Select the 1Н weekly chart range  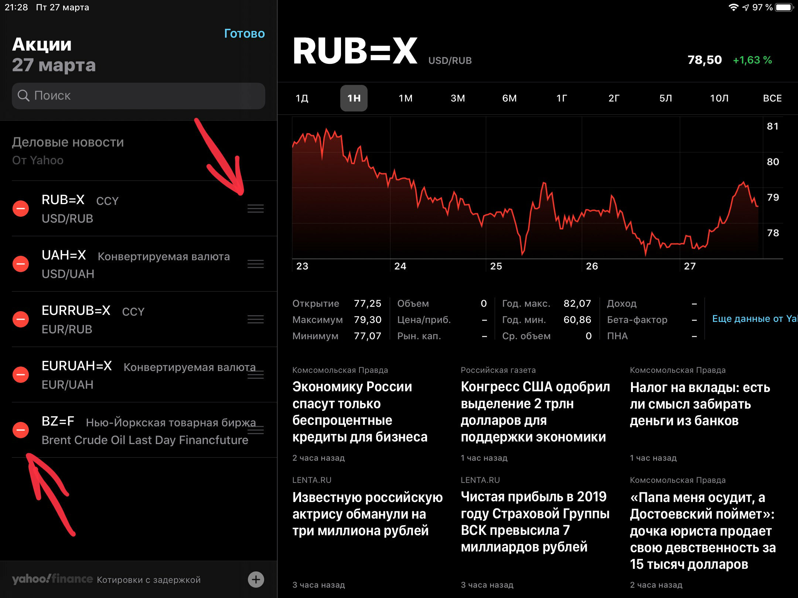[354, 98]
